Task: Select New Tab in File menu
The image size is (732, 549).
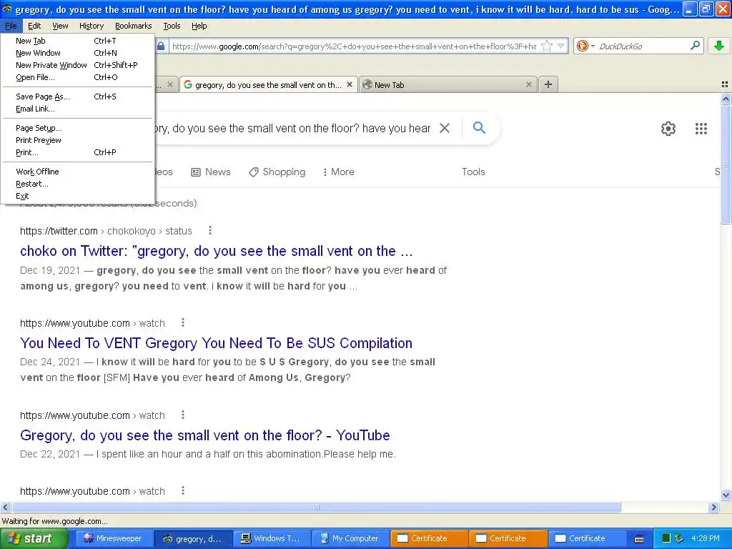Action: click(x=77, y=41)
